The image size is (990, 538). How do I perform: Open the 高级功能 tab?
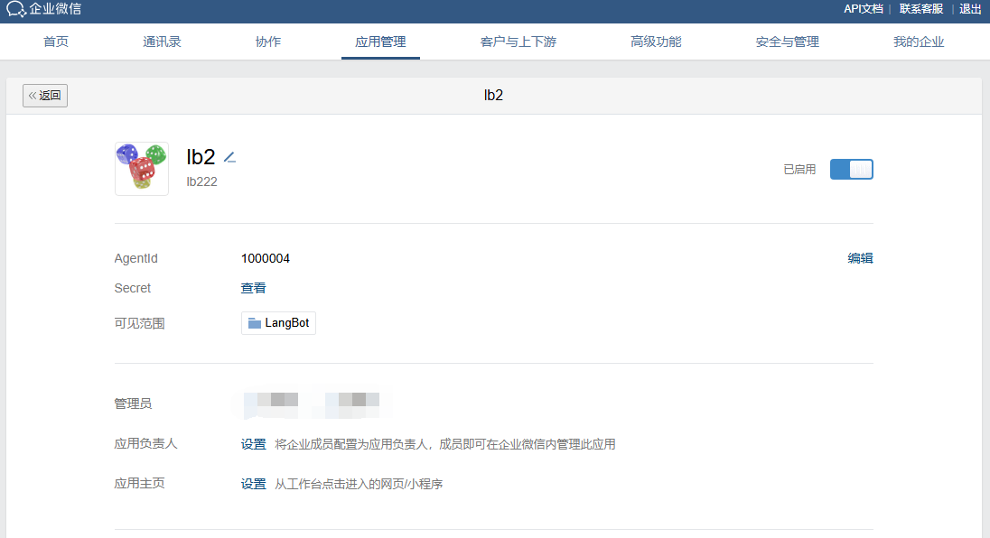point(656,42)
